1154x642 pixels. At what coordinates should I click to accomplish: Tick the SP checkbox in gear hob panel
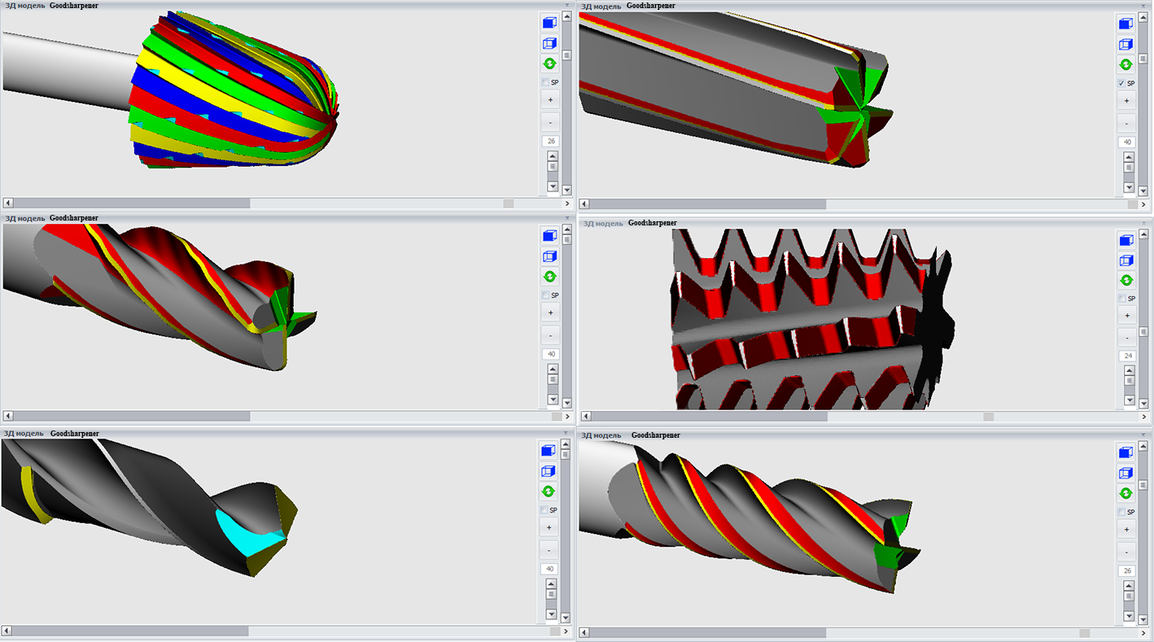pos(1122,299)
